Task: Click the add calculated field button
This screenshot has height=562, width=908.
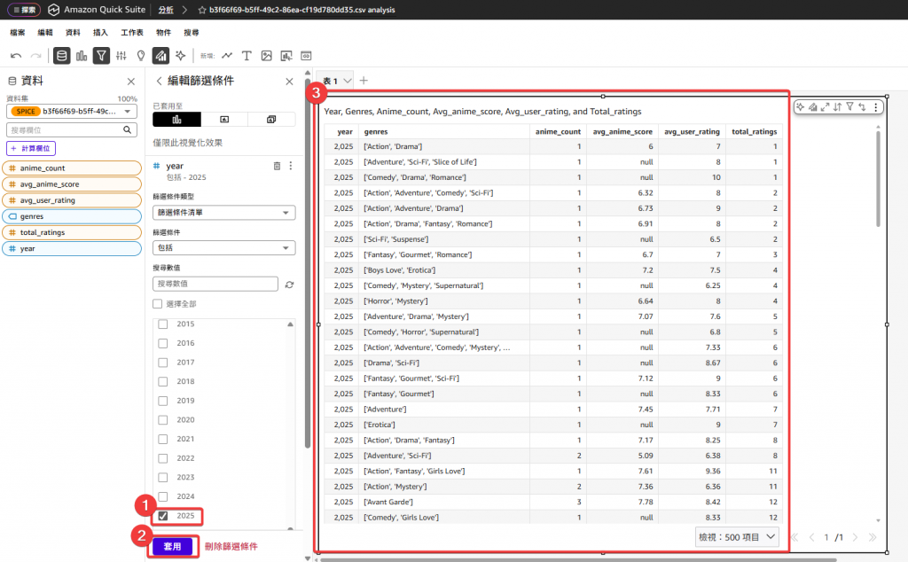Action: (x=31, y=148)
